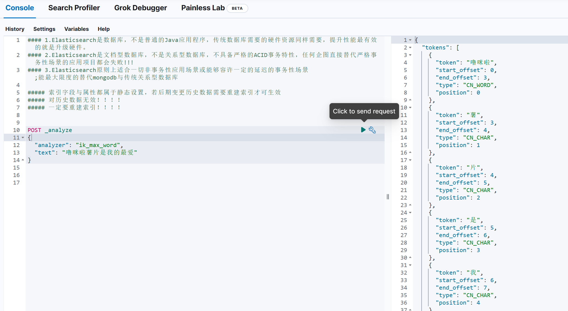Collapse the root object at output line 1
This screenshot has width=568, height=311.
410,40
